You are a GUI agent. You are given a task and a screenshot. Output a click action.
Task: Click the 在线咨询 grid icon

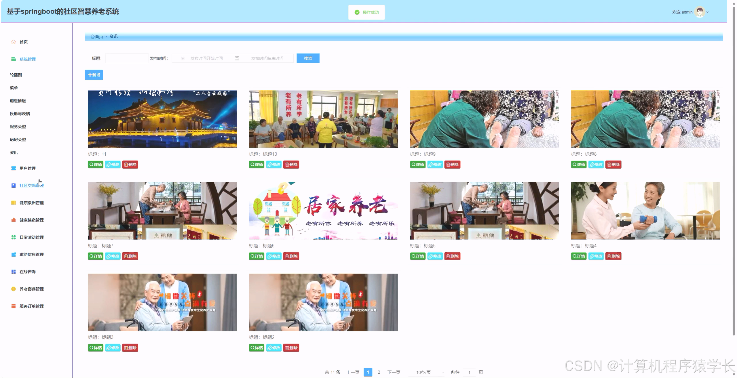(13, 272)
